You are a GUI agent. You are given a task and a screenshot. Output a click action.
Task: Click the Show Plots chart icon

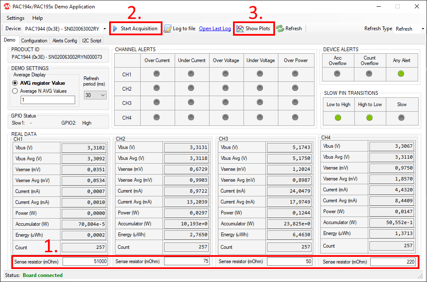tap(240, 29)
